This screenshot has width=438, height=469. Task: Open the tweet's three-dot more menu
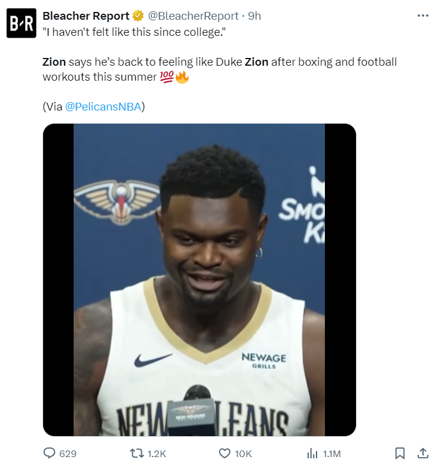(x=423, y=16)
